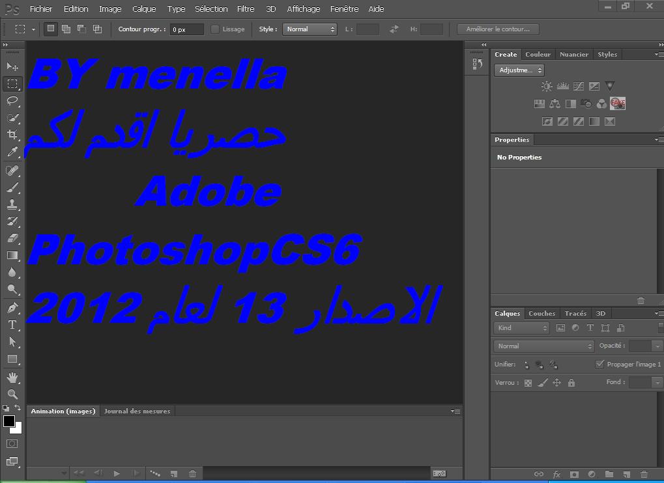This screenshot has height=483, width=664.
Task: Open the Opacité dropdown arrow
Action: point(657,346)
